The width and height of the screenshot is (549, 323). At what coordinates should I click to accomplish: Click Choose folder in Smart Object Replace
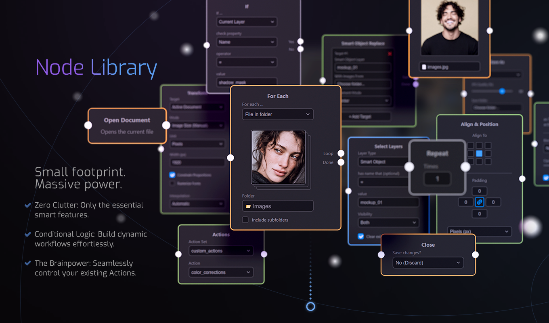363,84
